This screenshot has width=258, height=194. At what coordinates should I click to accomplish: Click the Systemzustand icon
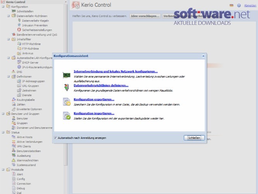[14, 165]
